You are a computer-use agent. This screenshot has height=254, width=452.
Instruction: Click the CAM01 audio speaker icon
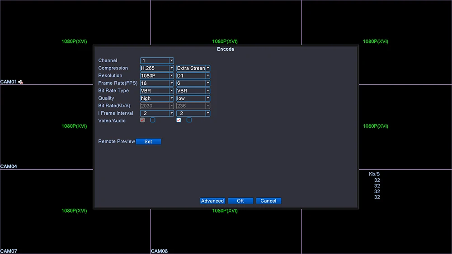point(20,82)
